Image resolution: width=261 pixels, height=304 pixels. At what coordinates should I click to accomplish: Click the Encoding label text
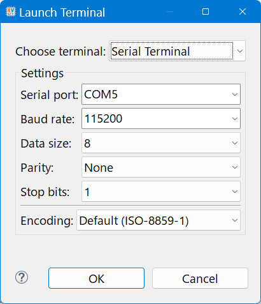(x=47, y=220)
